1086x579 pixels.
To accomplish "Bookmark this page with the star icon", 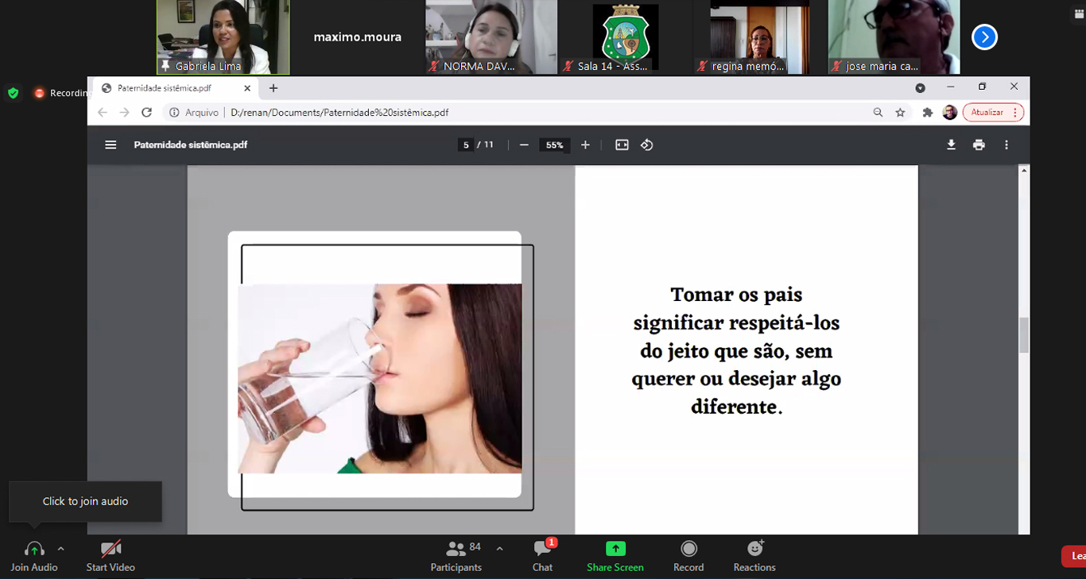I will pyautogui.click(x=900, y=113).
